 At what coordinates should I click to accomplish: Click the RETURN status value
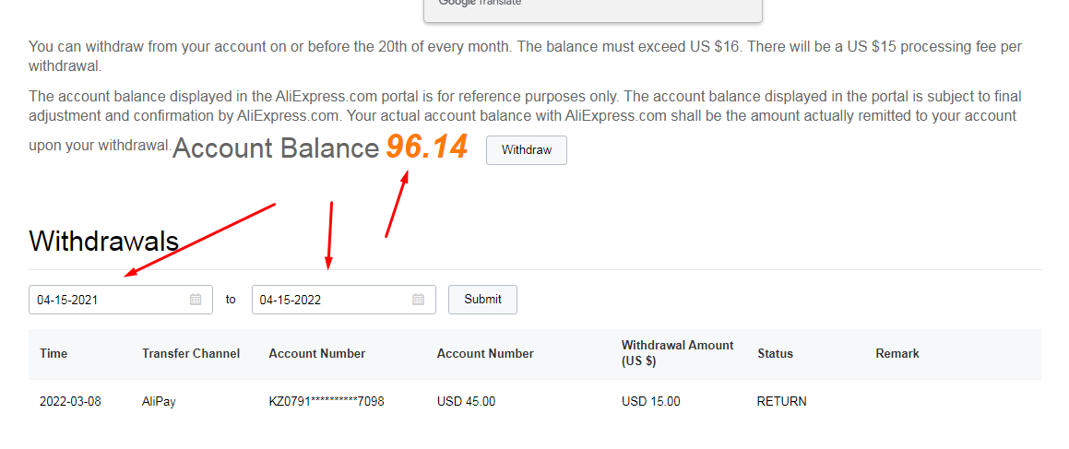782,401
